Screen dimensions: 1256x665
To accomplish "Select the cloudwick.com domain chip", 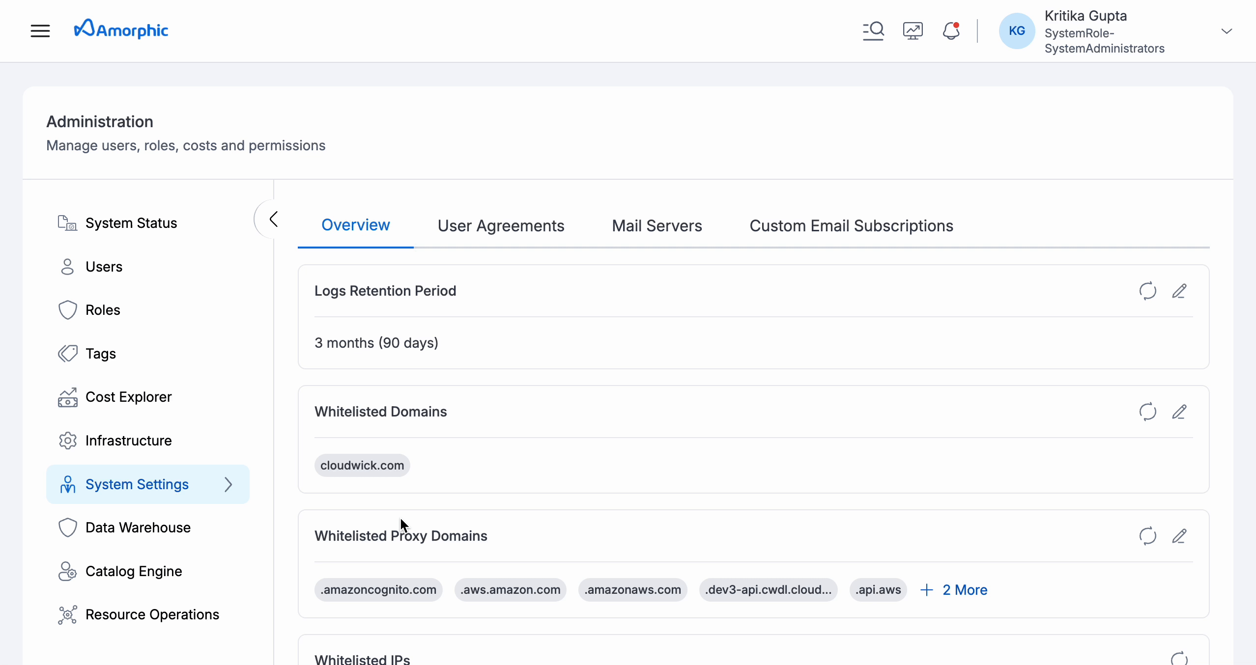I will point(362,465).
